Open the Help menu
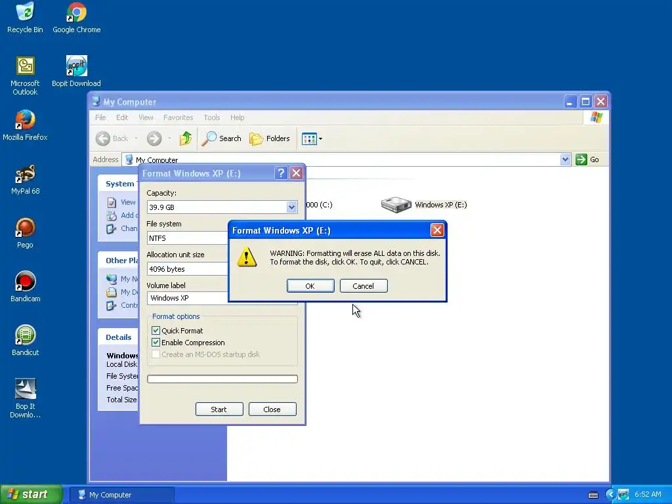672x504 pixels. [237, 117]
